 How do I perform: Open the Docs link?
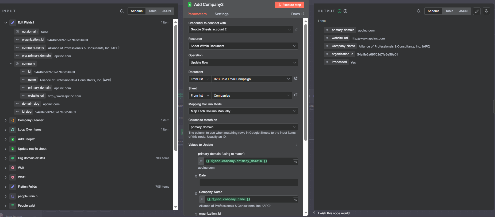tap(297, 14)
